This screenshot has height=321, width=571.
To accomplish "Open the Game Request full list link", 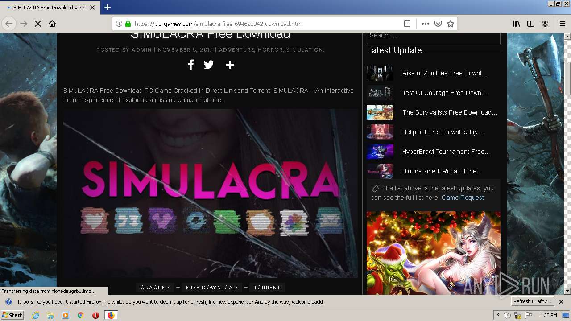I will (x=463, y=198).
